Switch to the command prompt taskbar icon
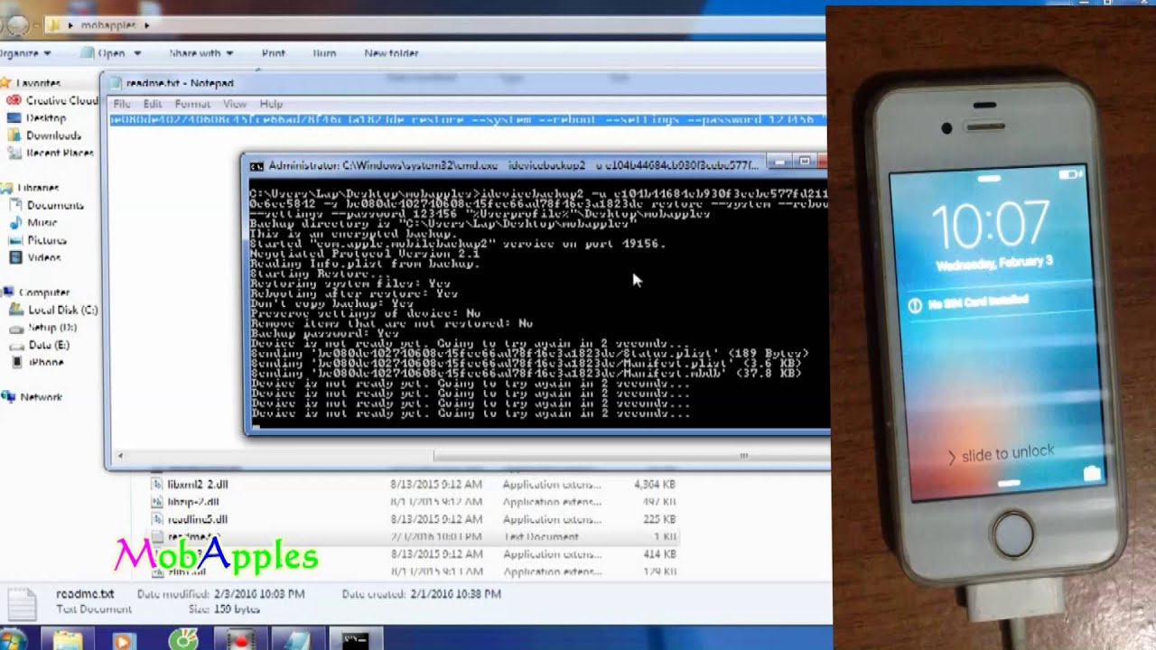The width and height of the screenshot is (1156, 650). pyautogui.click(x=354, y=640)
